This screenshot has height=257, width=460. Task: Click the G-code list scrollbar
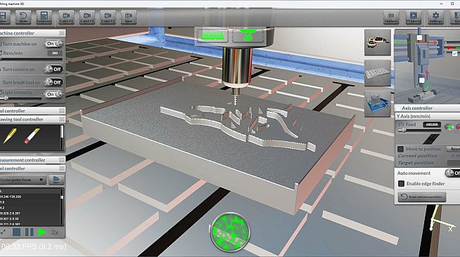(x=62, y=206)
